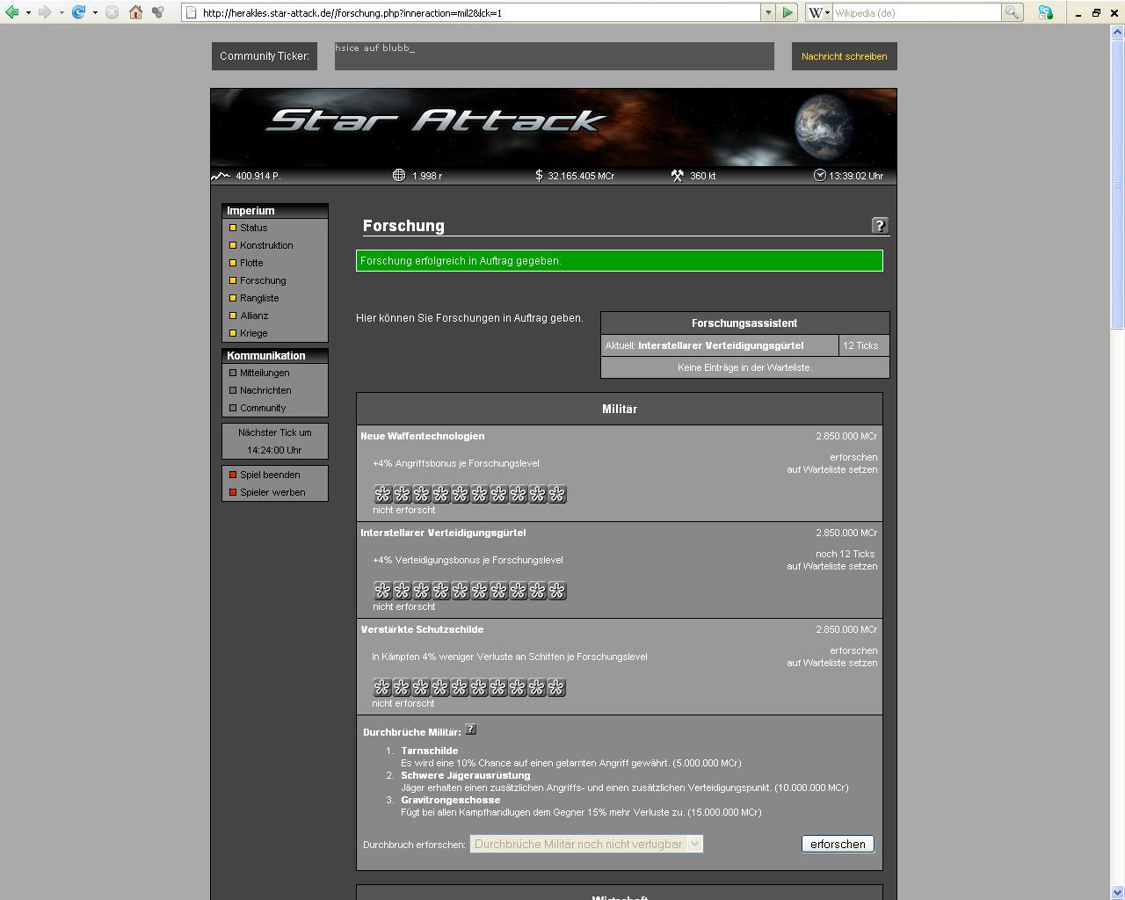Open the browser home page icon
This screenshot has width=1125, height=900.
[x=135, y=12]
